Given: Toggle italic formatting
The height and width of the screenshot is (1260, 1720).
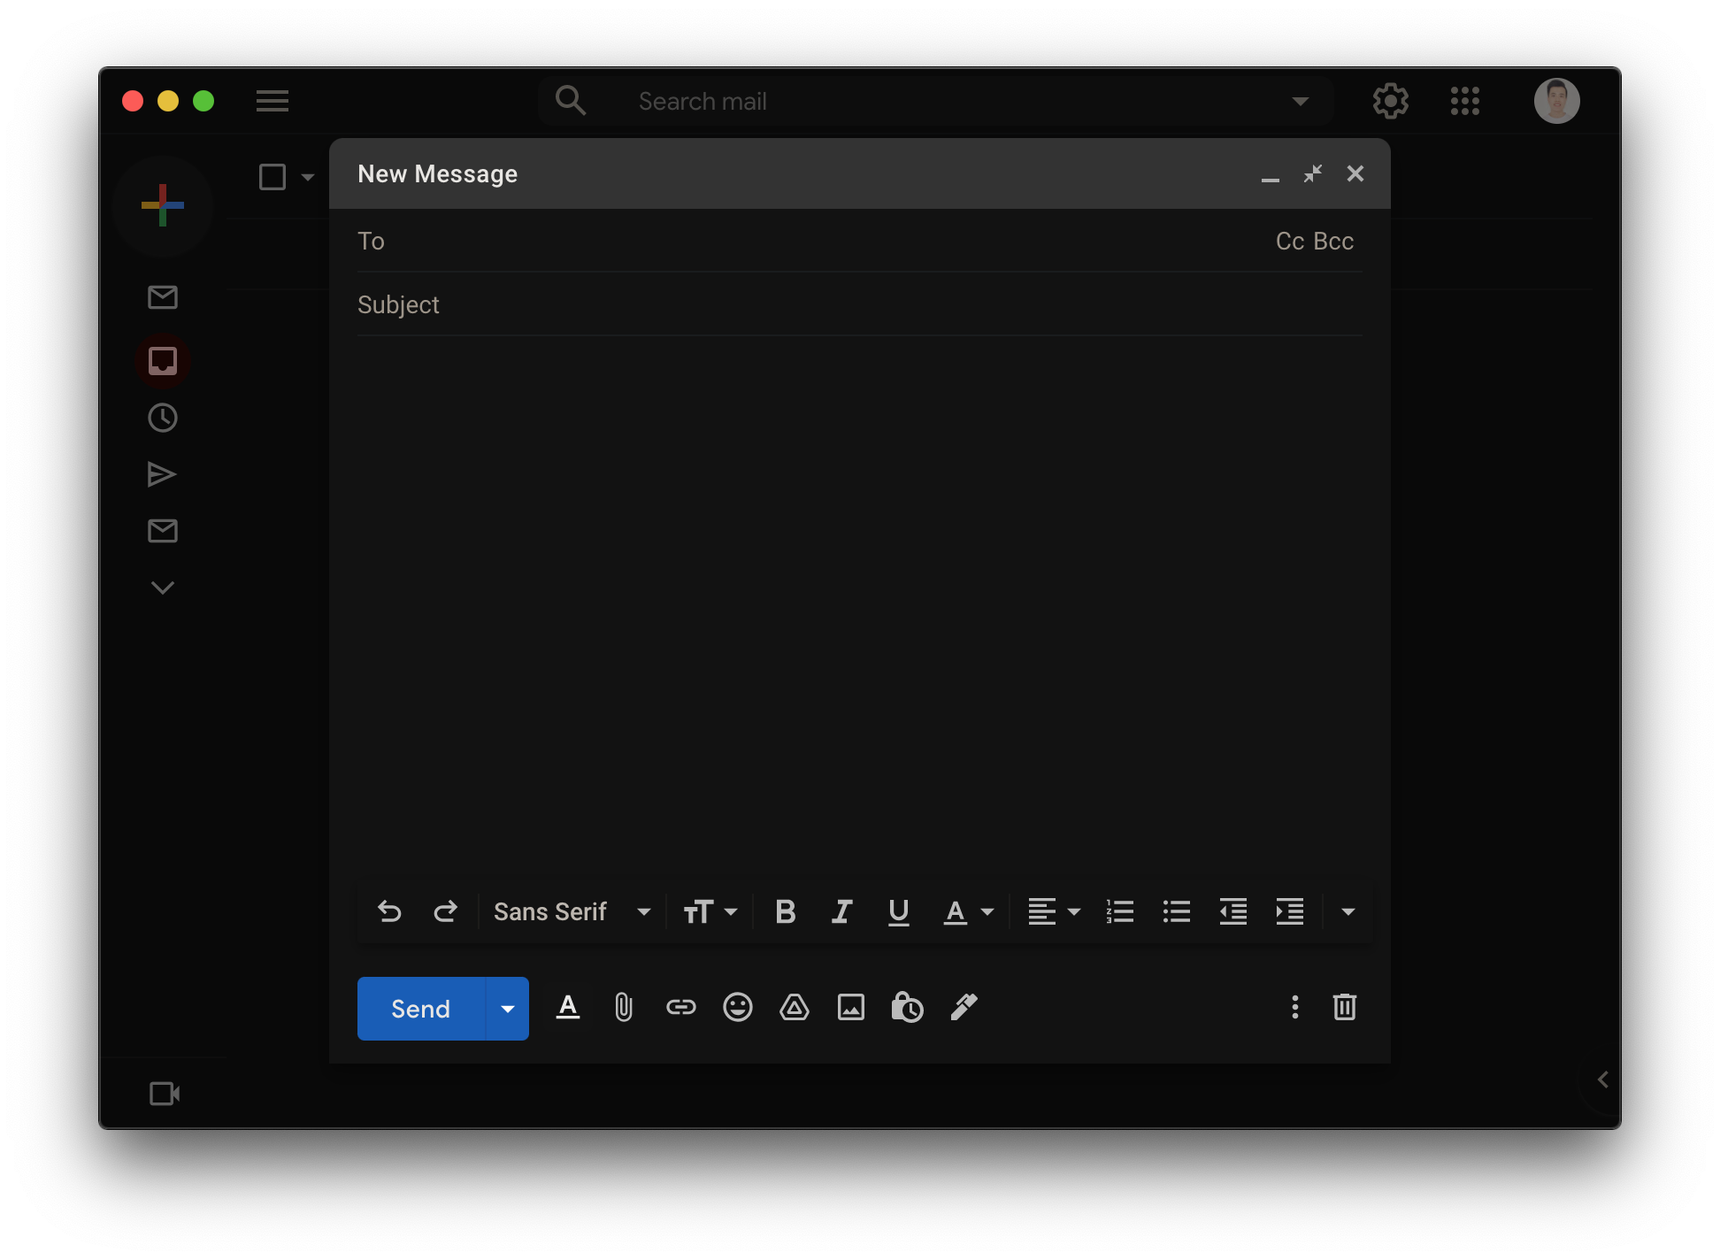Looking at the screenshot, I should (x=841, y=911).
